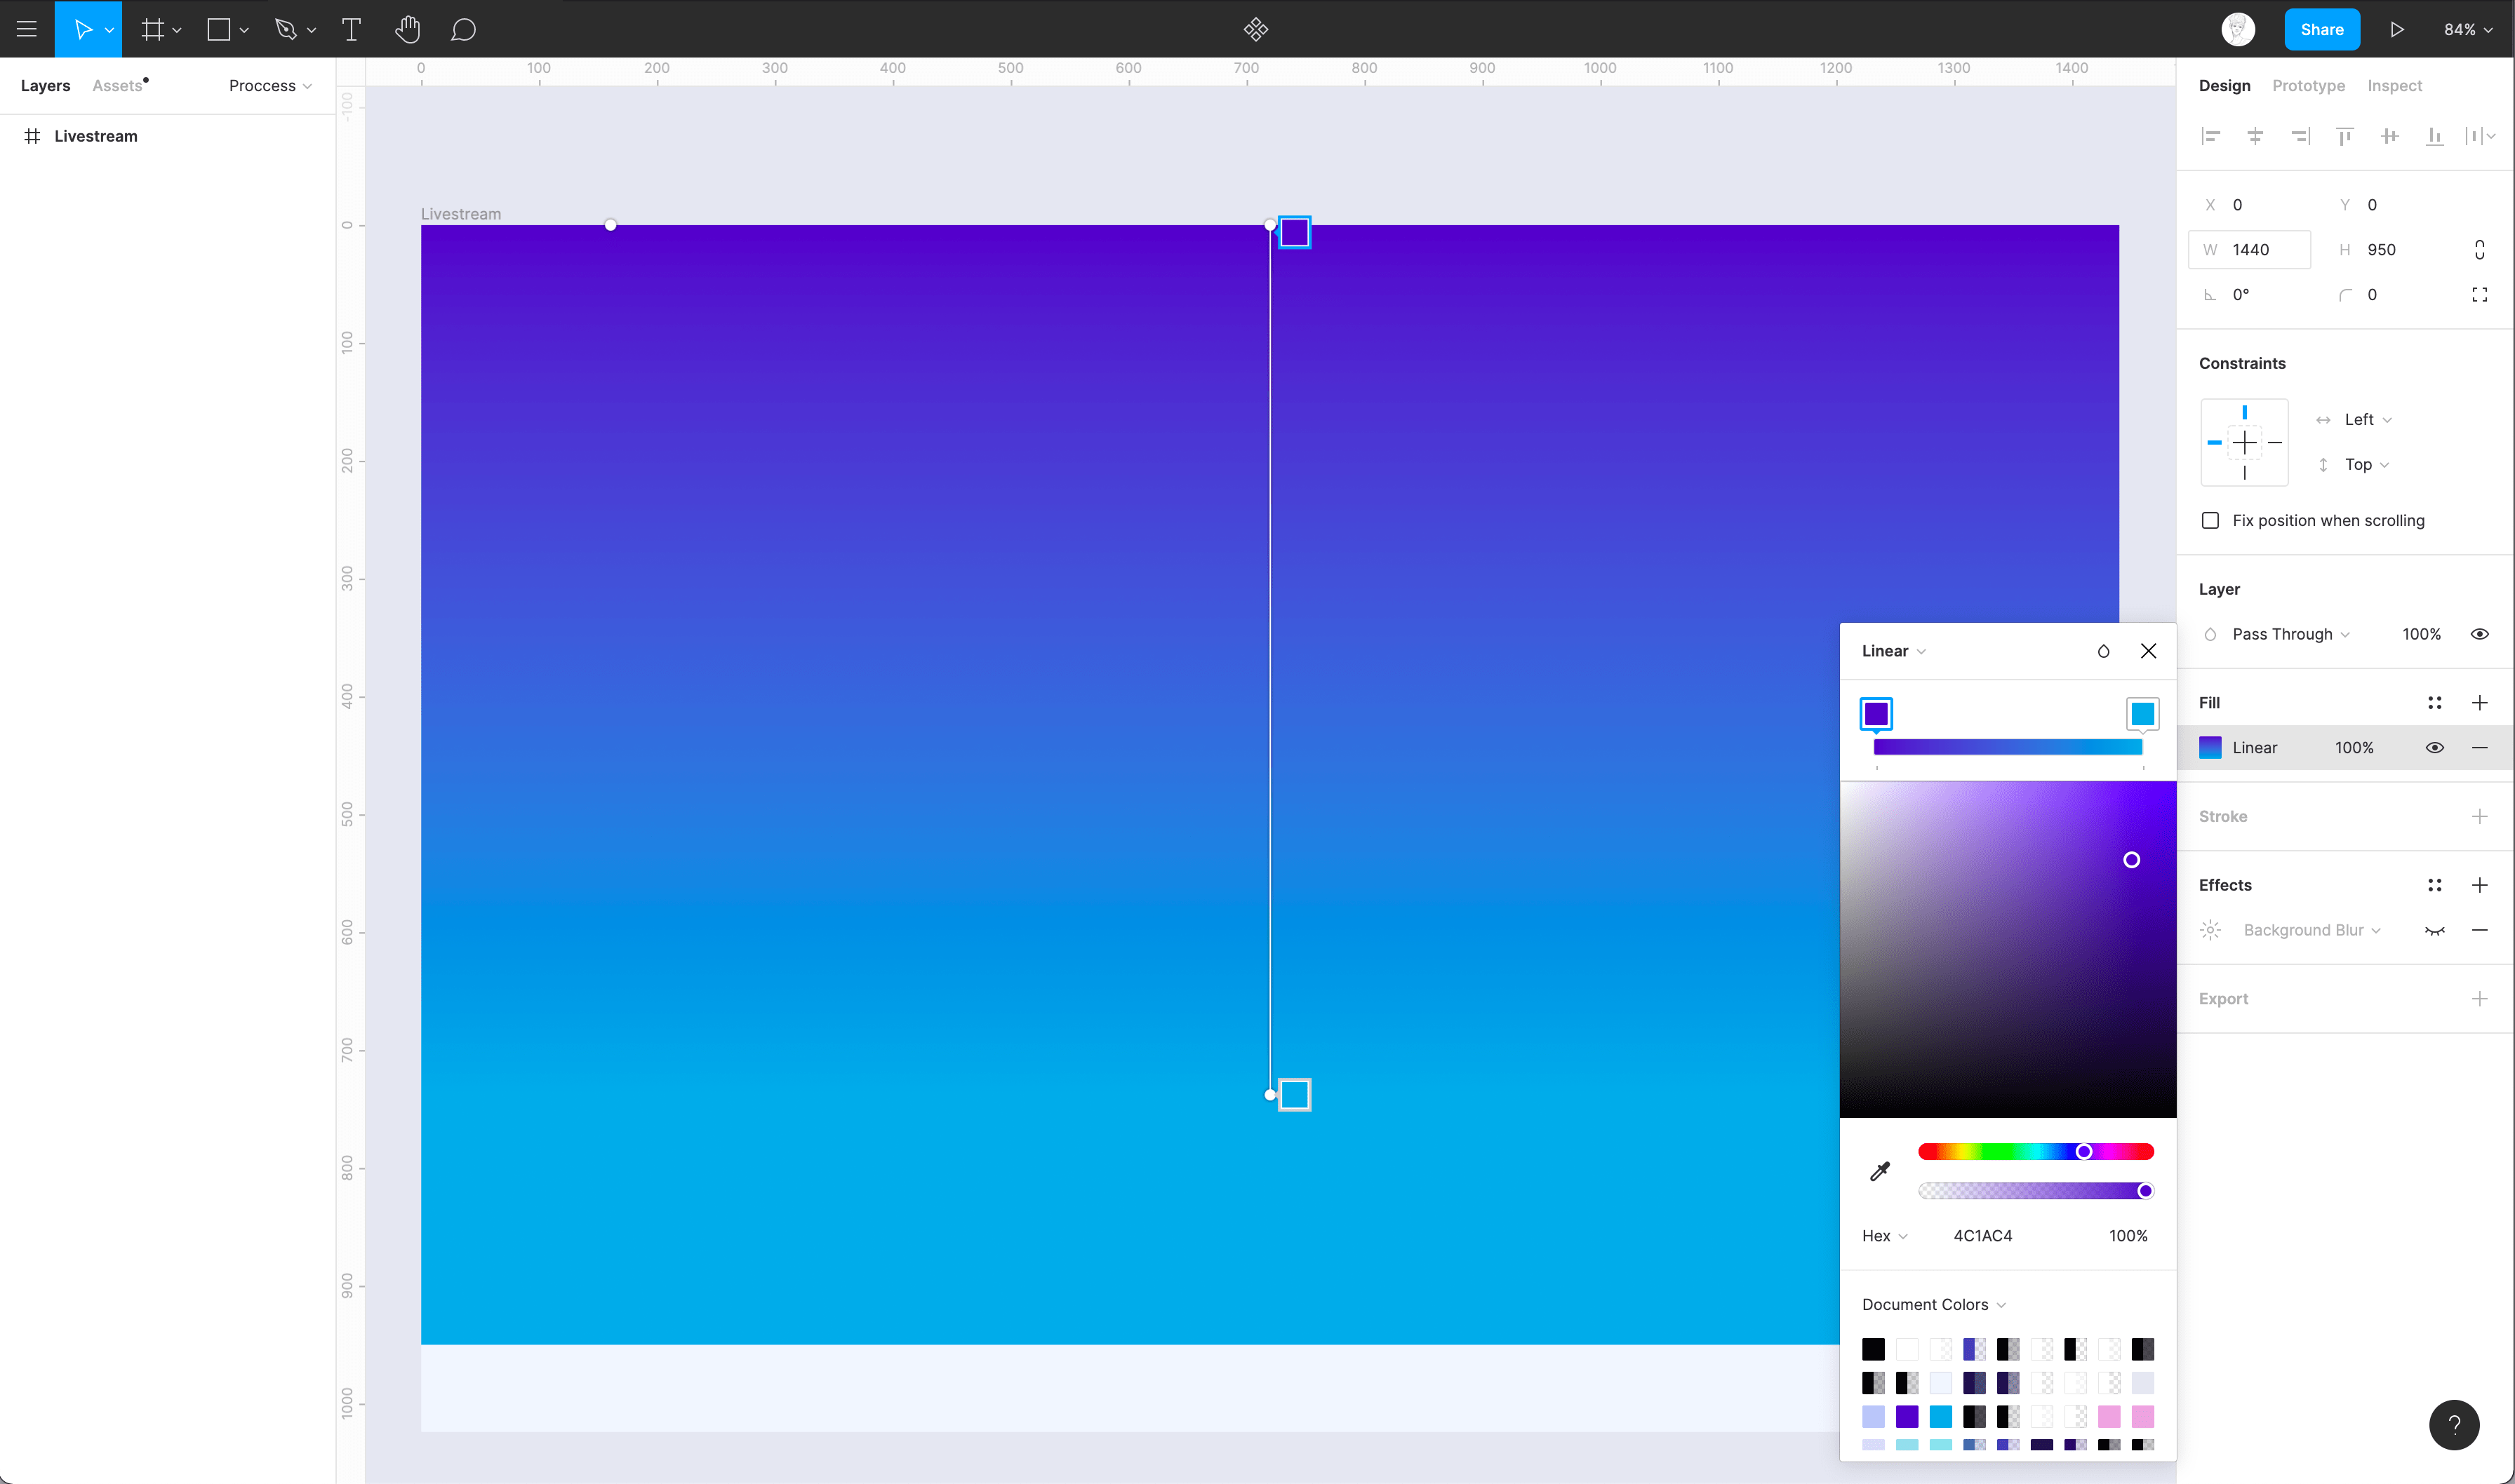Click the Share button

(x=2321, y=29)
